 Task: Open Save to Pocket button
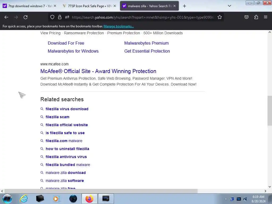coord(246,17)
